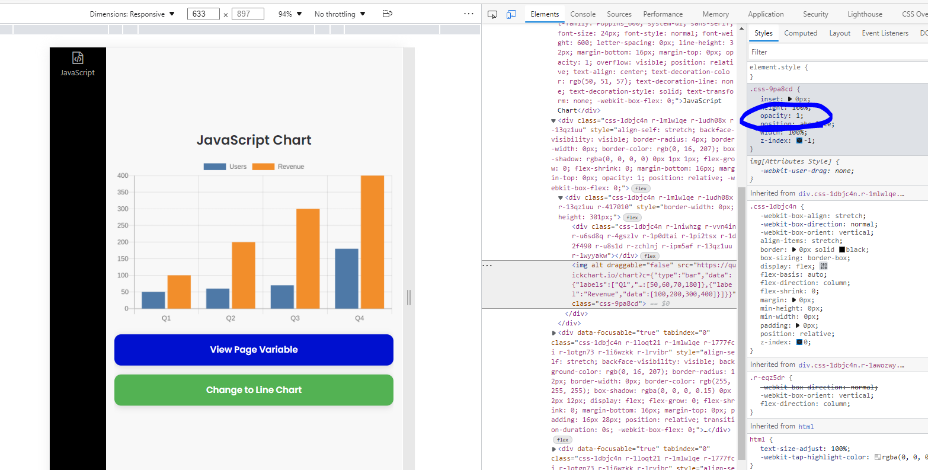
Task: Click the z-index: -1 value swatch icon
Action: coord(799,140)
